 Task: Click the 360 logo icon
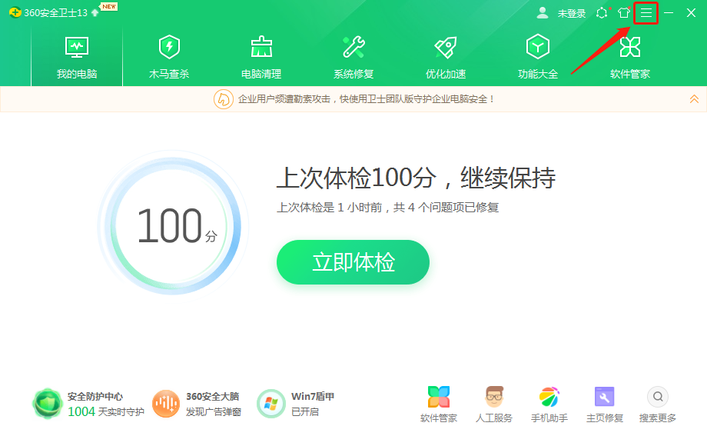[15, 12]
